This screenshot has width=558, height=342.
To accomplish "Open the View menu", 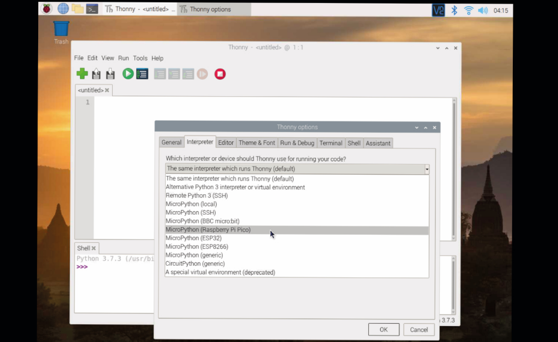I will click(x=107, y=58).
